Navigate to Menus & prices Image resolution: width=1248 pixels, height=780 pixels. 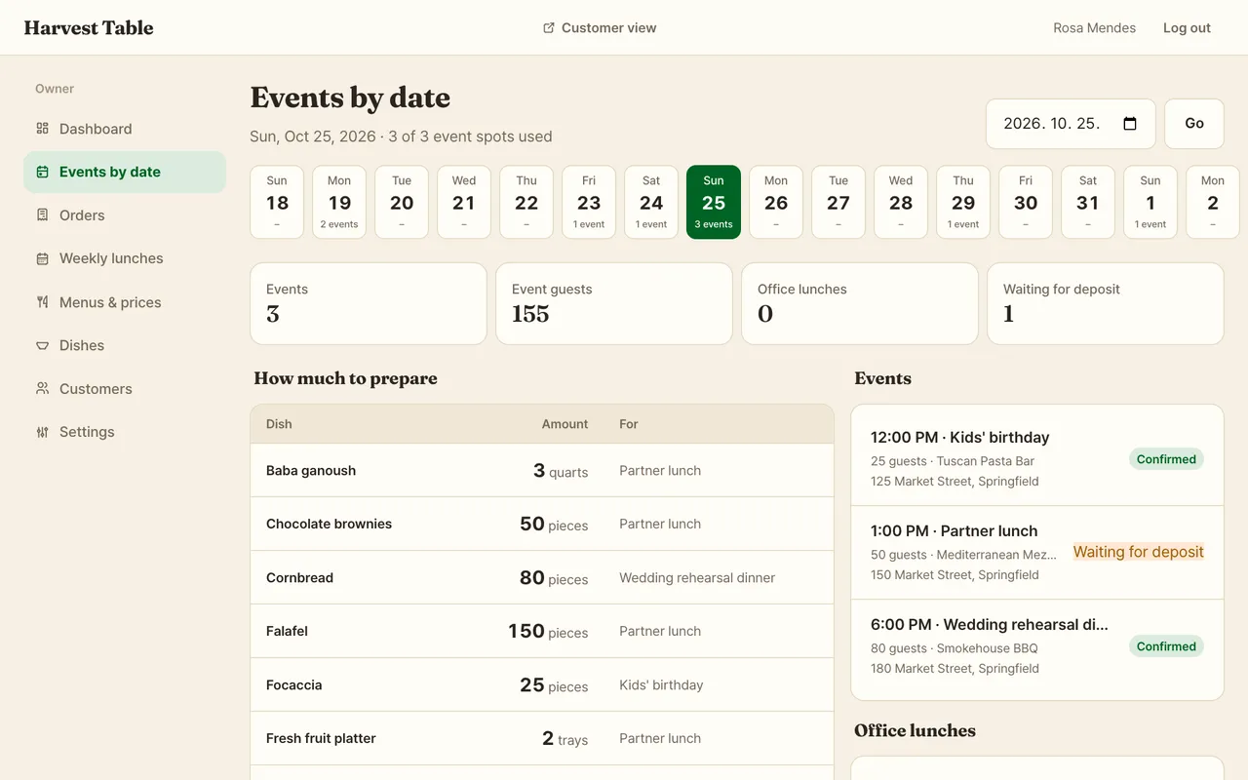click(125, 302)
